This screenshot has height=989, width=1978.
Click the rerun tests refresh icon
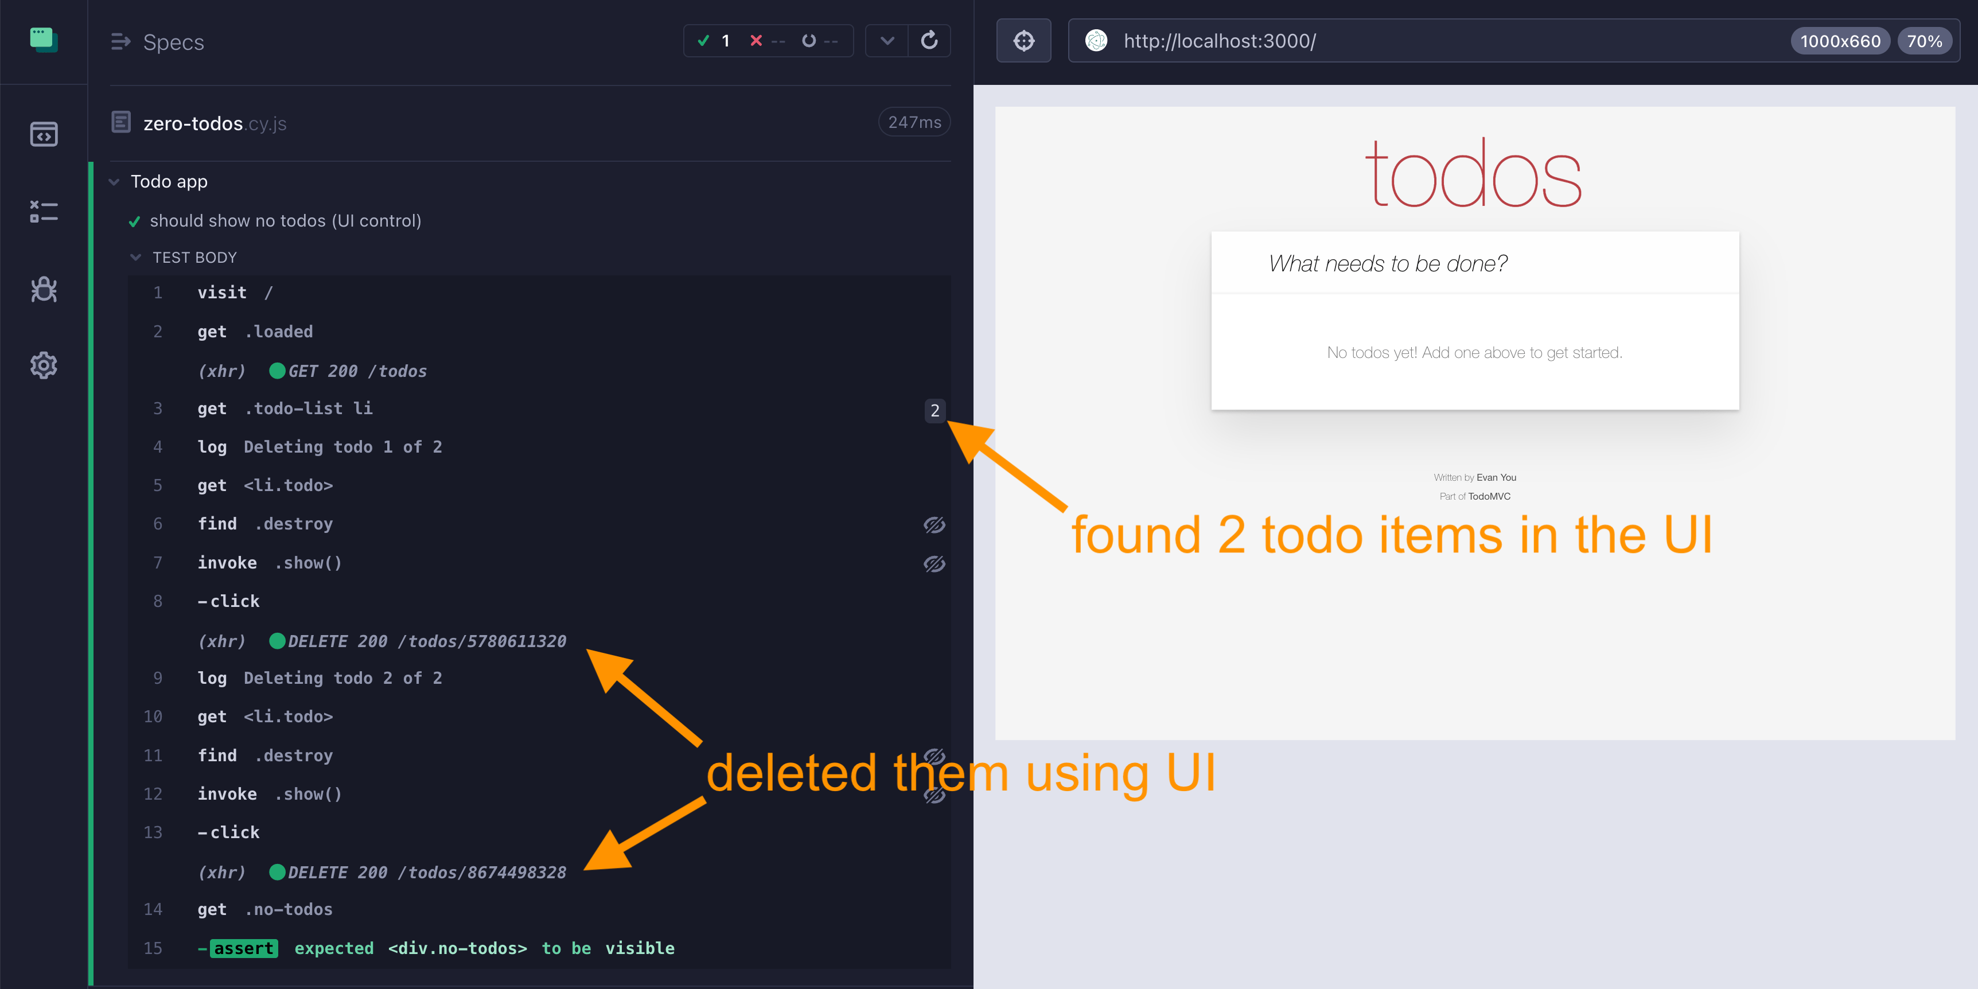[929, 41]
